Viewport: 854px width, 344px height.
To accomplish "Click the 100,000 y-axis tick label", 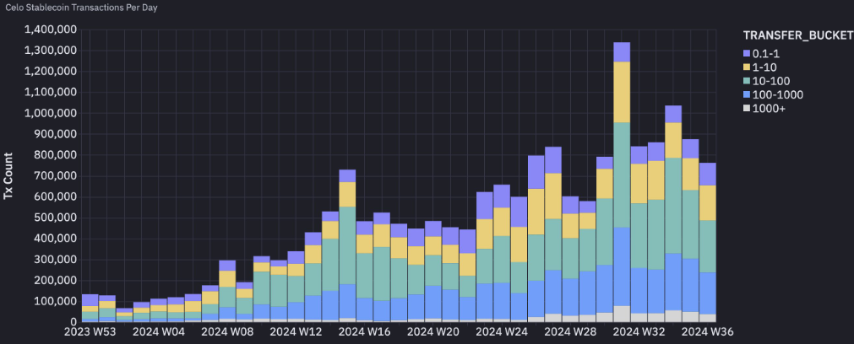I will (x=57, y=302).
